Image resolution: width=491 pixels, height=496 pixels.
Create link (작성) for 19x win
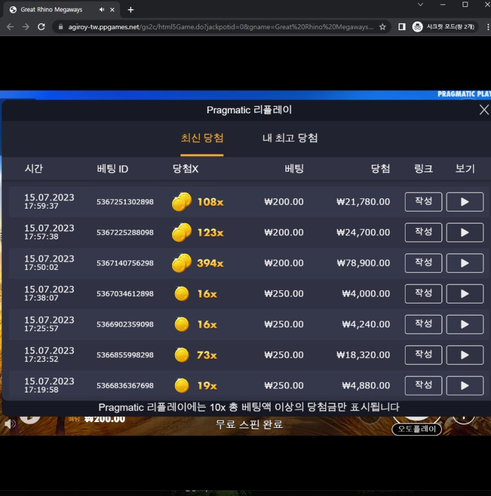423,386
